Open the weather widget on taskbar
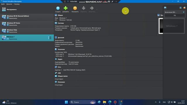Screen dimensions: 187x105 point(10,102)
